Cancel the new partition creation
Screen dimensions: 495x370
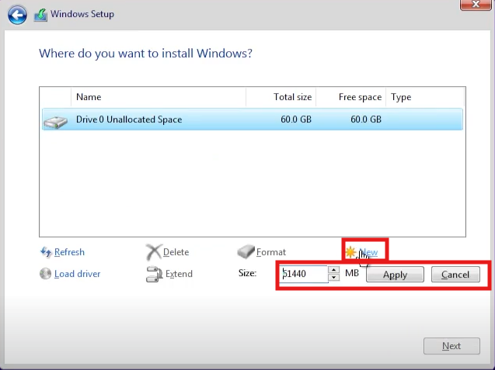455,274
